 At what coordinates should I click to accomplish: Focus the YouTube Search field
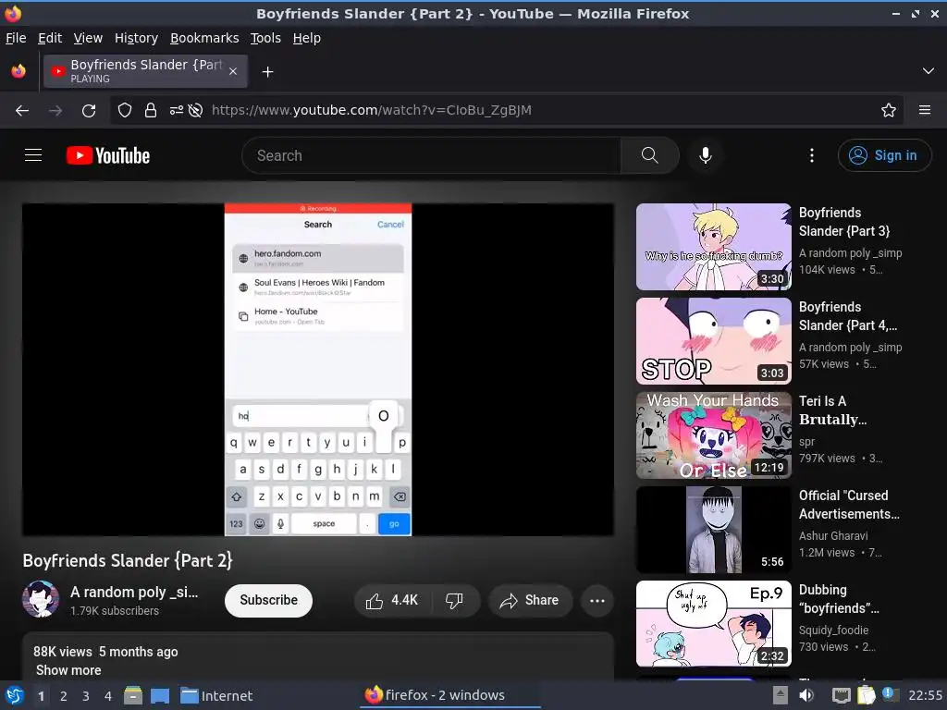pyautogui.click(x=431, y=155)
